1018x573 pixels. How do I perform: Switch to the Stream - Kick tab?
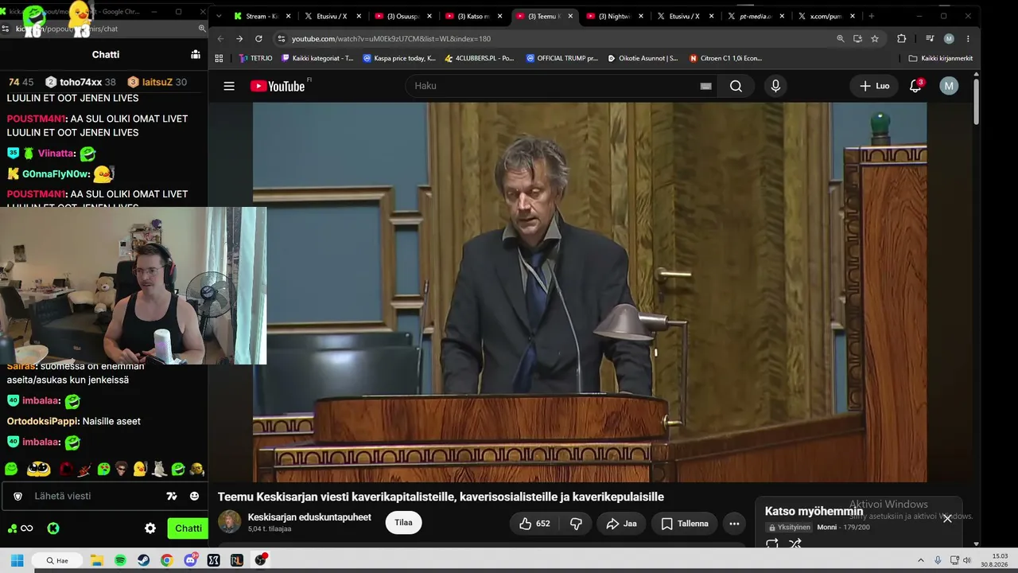(x=262, y=16)
